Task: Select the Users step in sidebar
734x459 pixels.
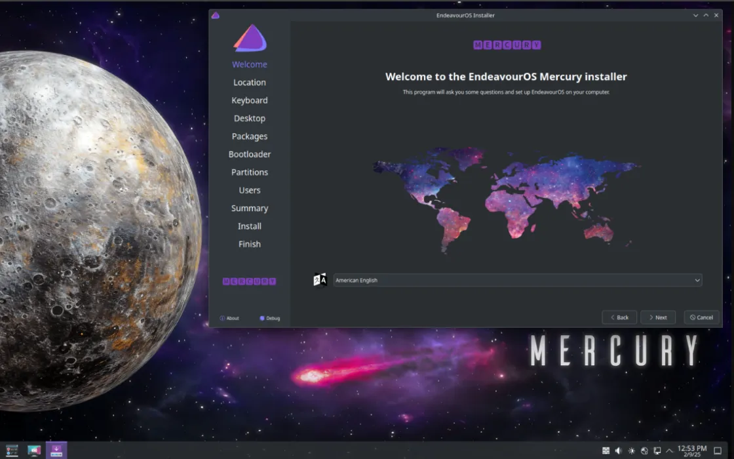Action: (250, 190)
